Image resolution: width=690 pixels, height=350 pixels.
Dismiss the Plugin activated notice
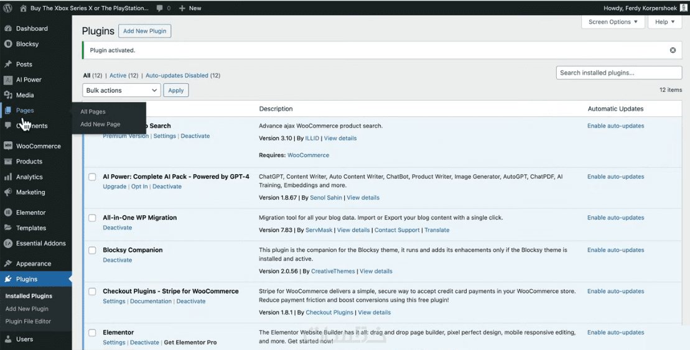pos(673,50)
